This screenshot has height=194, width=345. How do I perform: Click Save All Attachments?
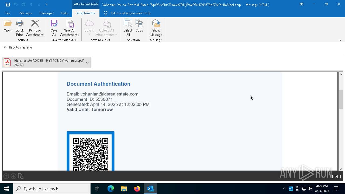70,28
